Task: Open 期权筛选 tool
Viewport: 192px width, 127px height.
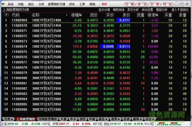Action: 119,10
